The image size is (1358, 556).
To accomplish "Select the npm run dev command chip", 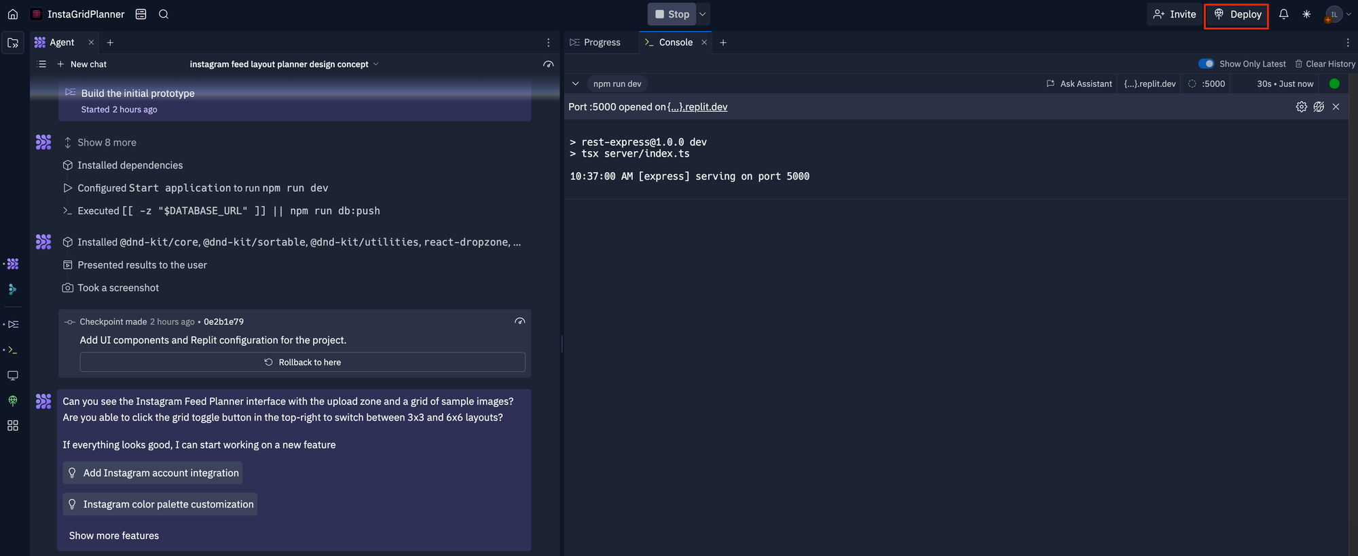I will (x=617, y=83).
